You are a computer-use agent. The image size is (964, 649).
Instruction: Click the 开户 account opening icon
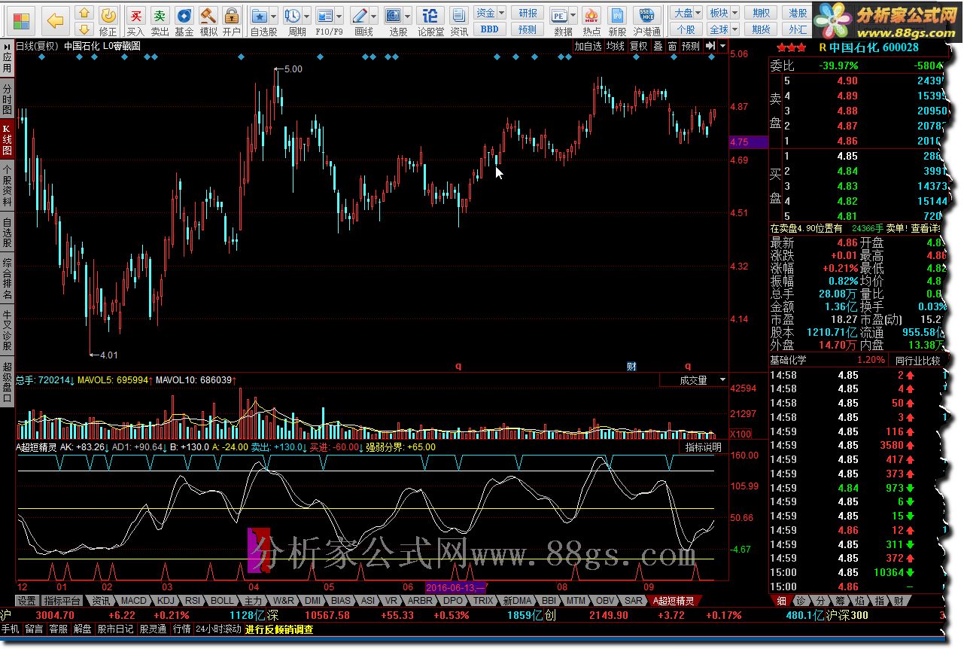(x=232, y=20)
